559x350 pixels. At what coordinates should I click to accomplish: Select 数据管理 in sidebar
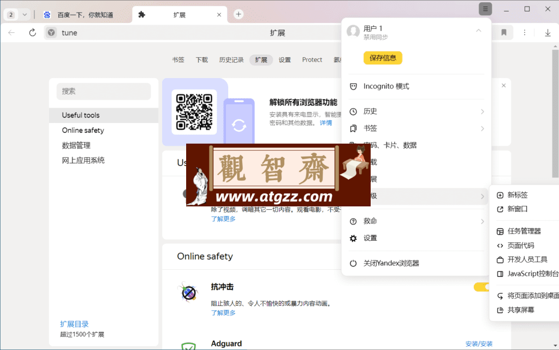[103, 145]
